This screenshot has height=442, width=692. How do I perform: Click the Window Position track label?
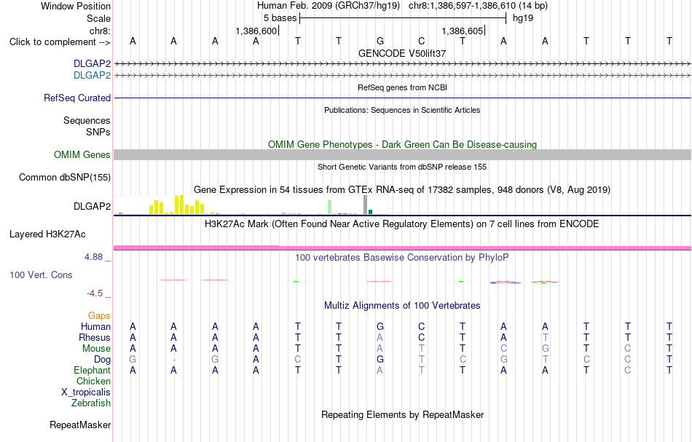tap(76, 6)
